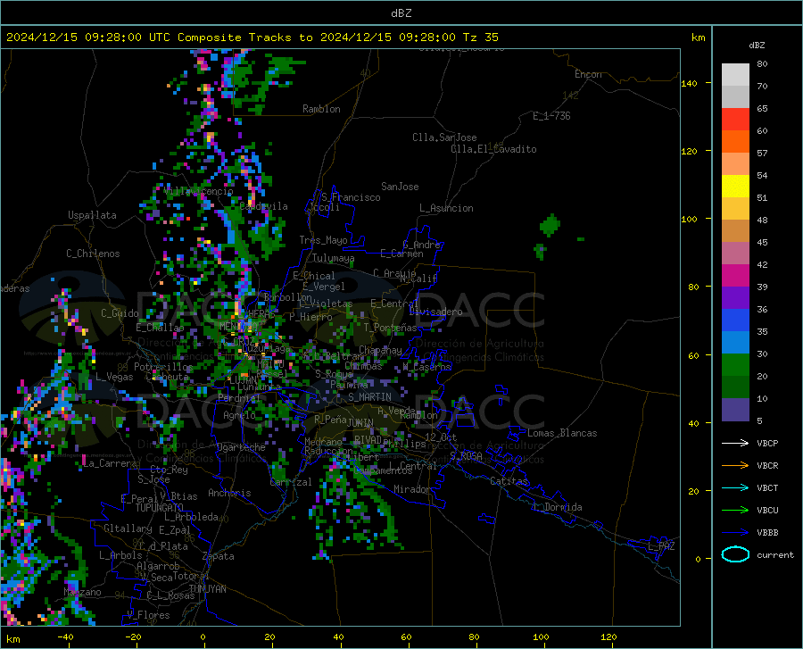Image resolution: width=803 pixels, height=649 pixels.
Task: Select the 48 dBZ tan-brown swatch
Action: [x=735, y=231]
